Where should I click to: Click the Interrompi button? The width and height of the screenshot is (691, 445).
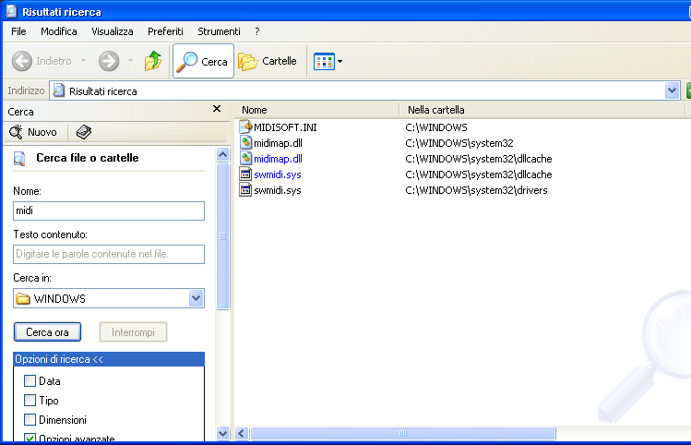point(133,332)
